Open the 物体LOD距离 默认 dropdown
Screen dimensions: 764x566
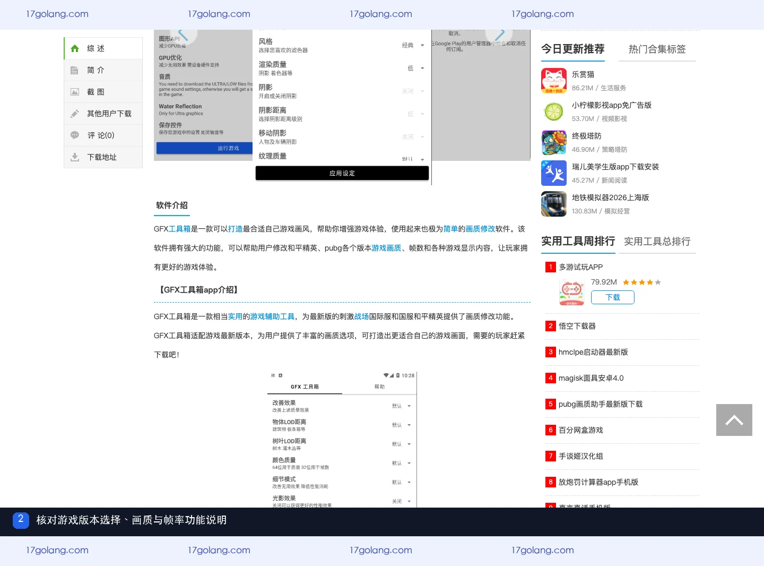click(401, 425)
